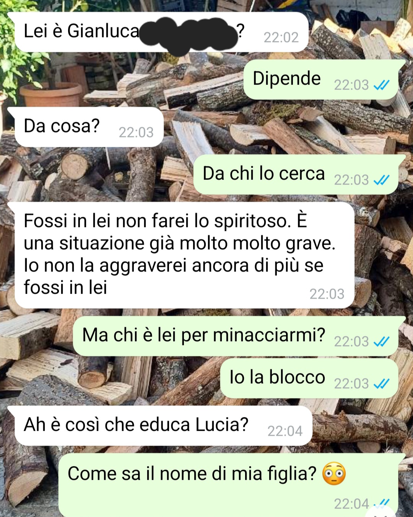Tap the 22:02 timestamp on the first message
The width and height of the screenshot is (413, 517).
281,38
